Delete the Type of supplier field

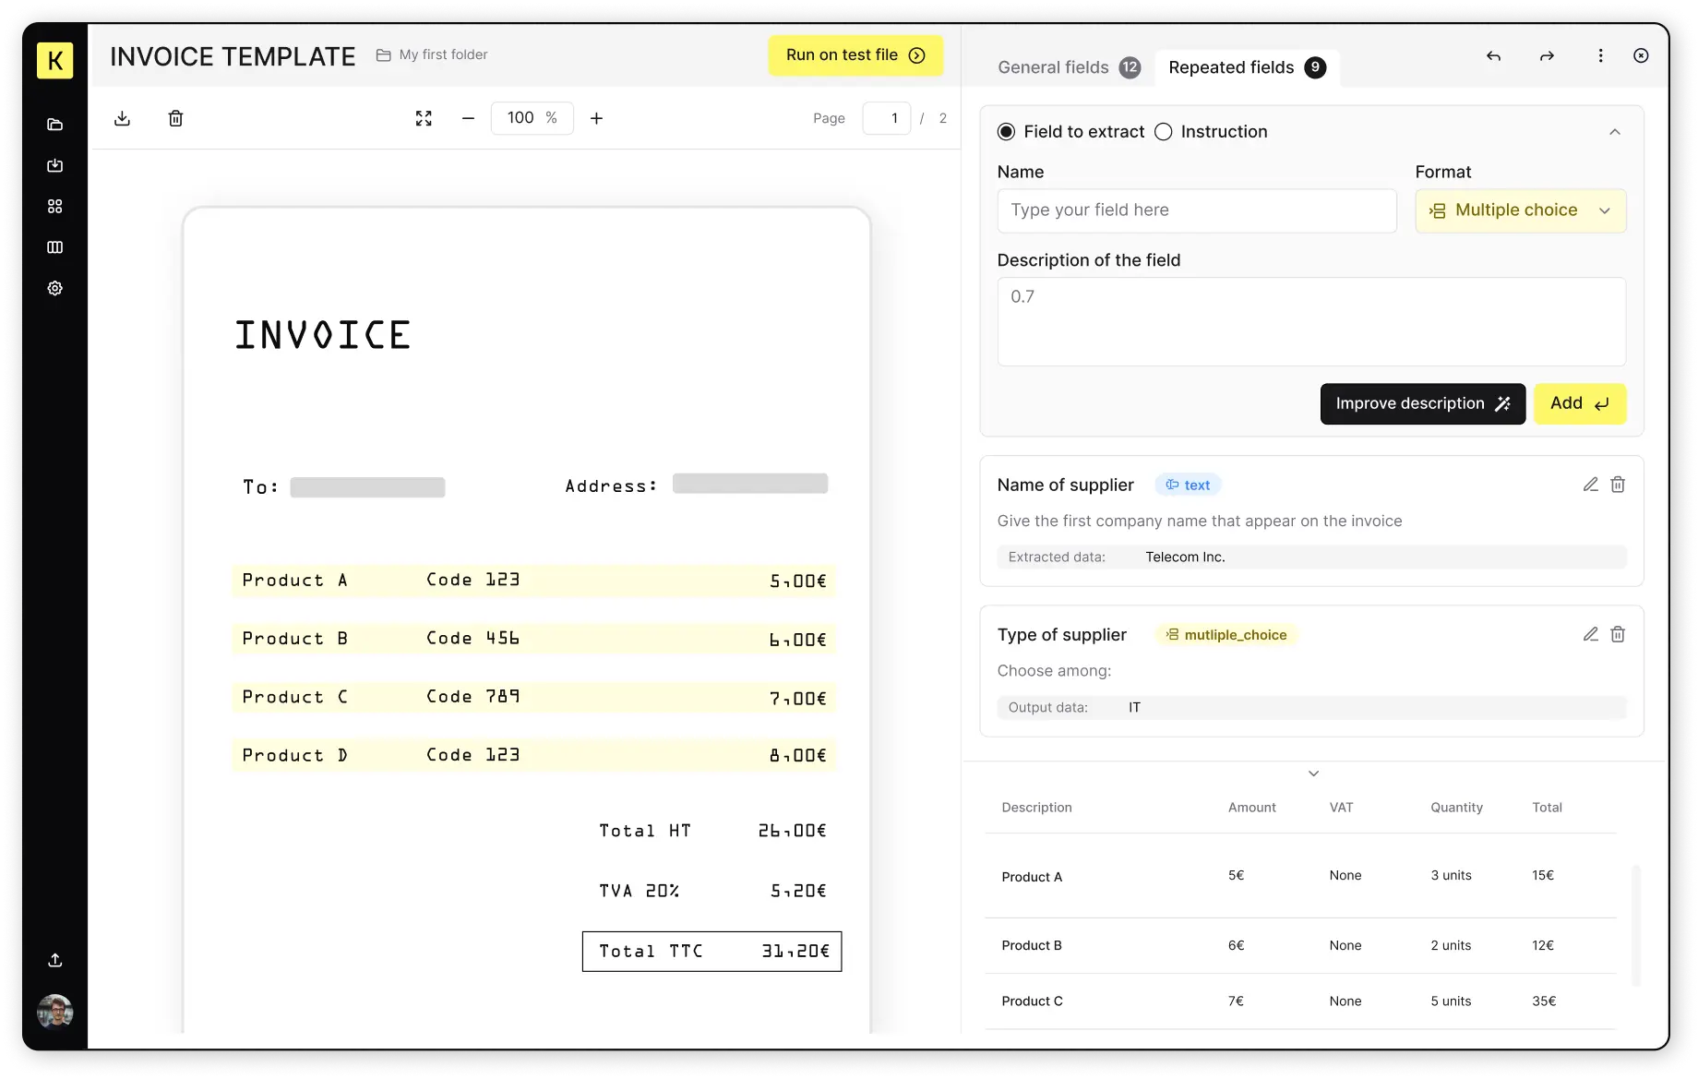tap(1618, 634)
